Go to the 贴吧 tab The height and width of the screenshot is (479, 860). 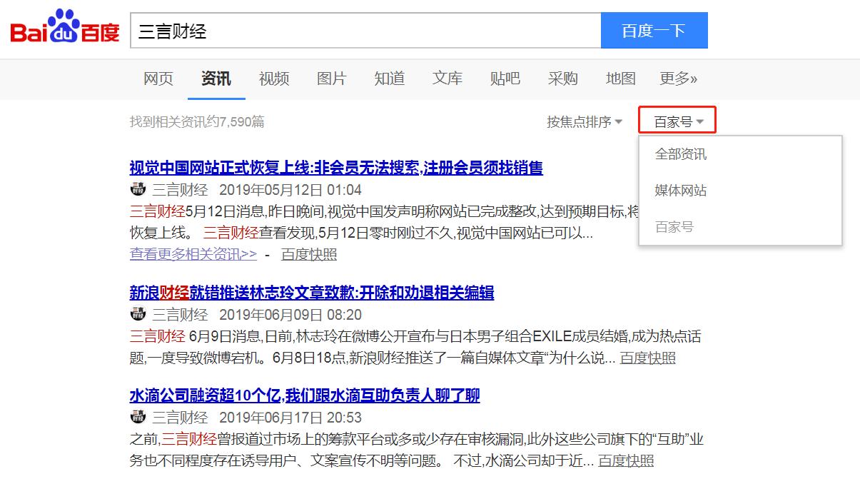[505, 79]
